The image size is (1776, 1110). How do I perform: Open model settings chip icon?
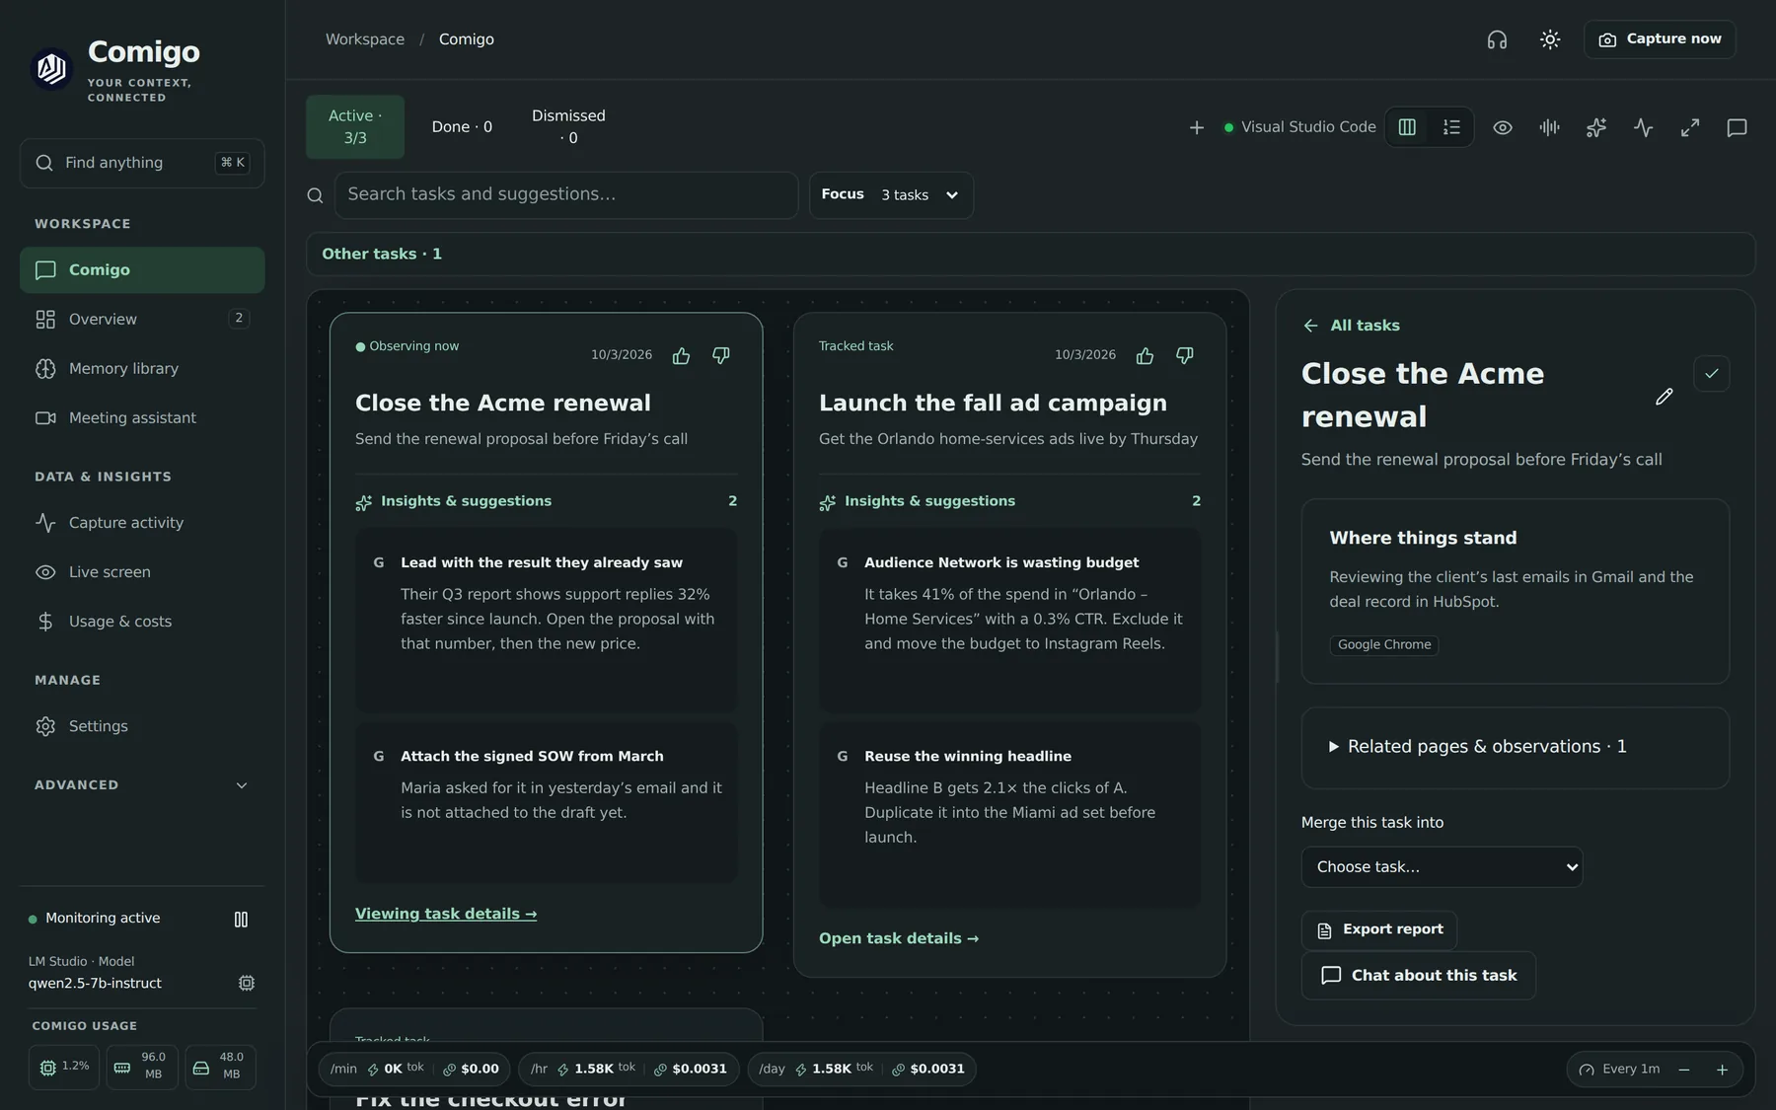pos(247,983)
